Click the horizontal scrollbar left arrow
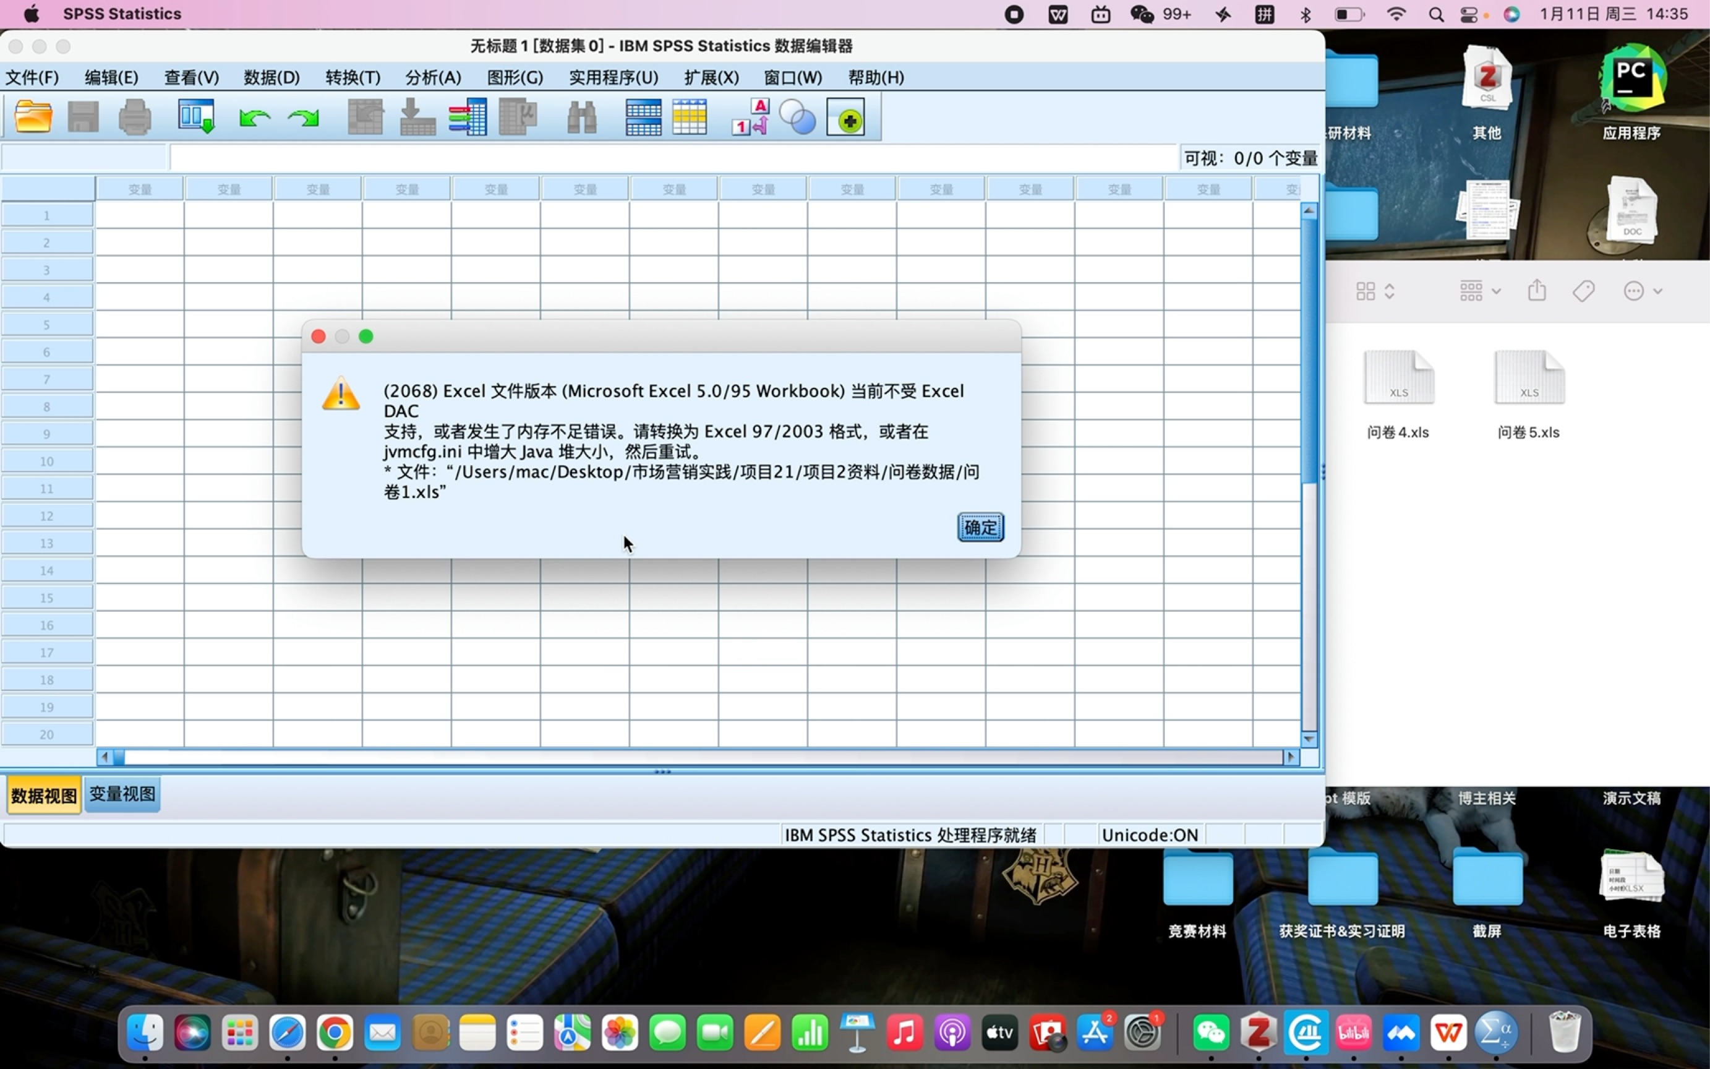 [x=105, y=757]
